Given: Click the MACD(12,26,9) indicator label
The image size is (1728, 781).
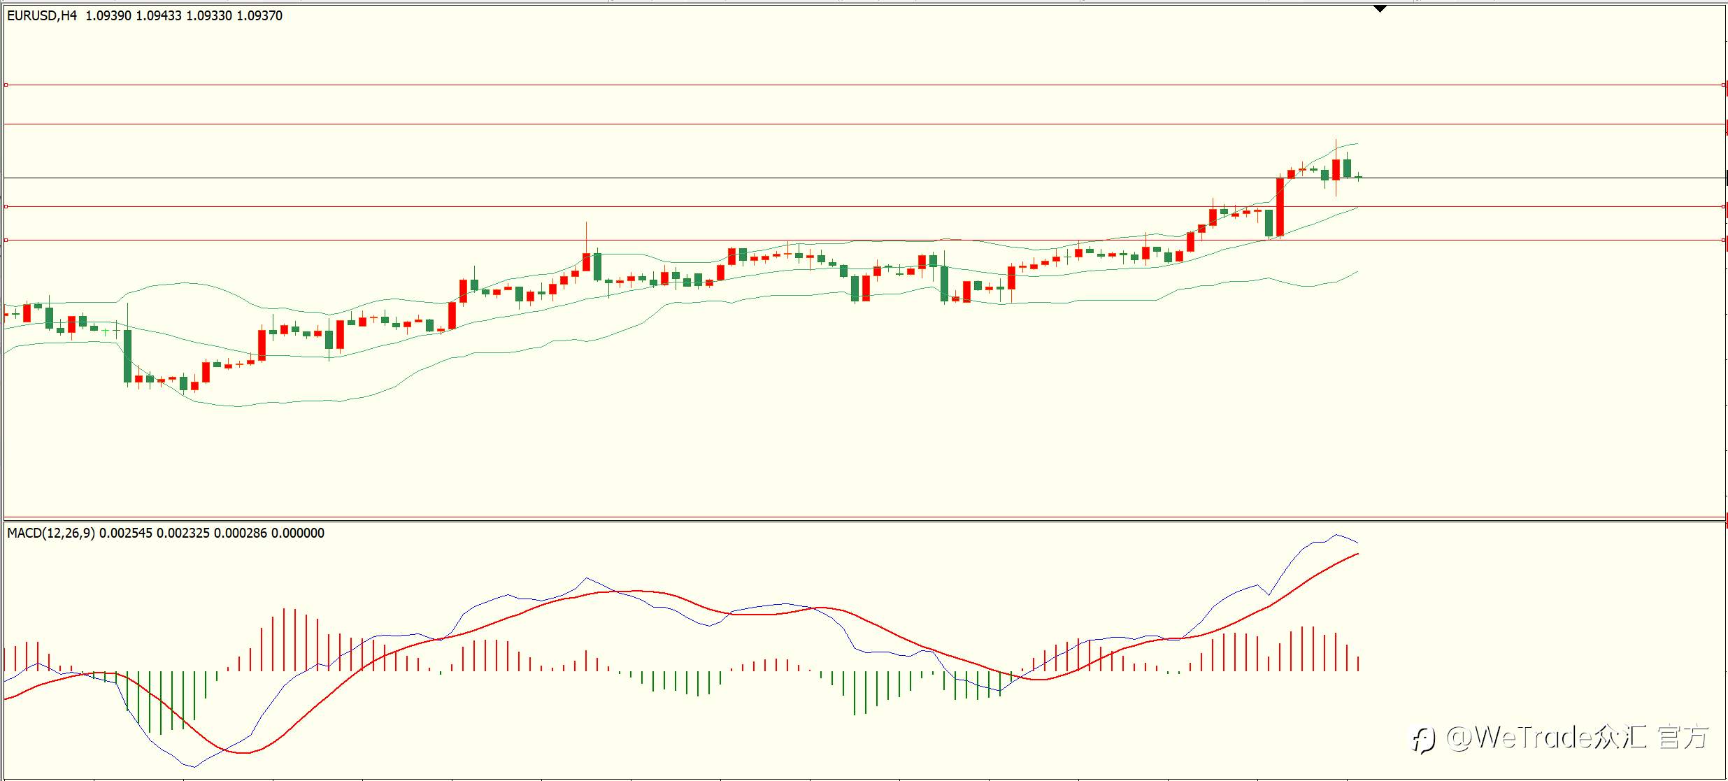Looking at the screenshot, I should (51, 533).
